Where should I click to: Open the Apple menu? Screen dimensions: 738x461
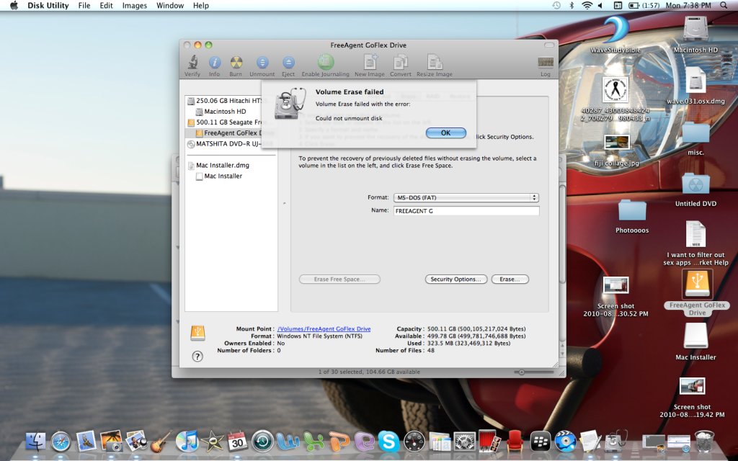(x=14, y=6)
